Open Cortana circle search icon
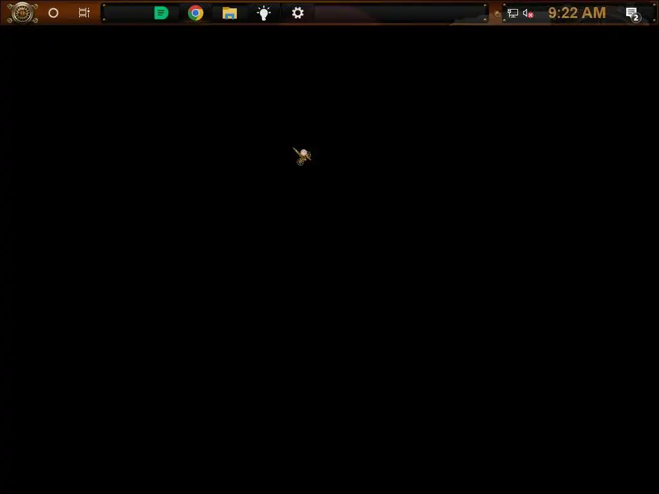This screenshot has height=494, width=659. pyautogui.click(x=53, y=13)
